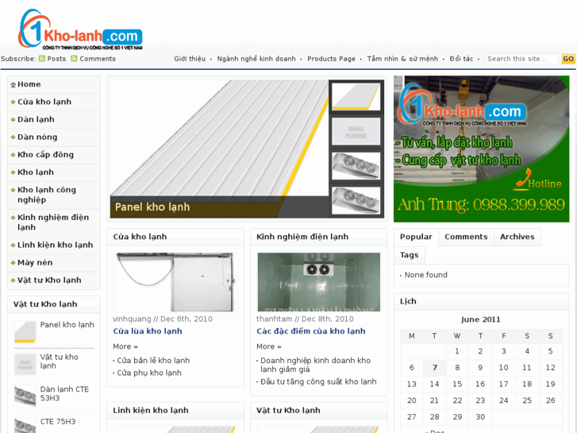Click Panel kho lạnh small thumbnail in sidebar
577x433 pixels.
[25, 331]
